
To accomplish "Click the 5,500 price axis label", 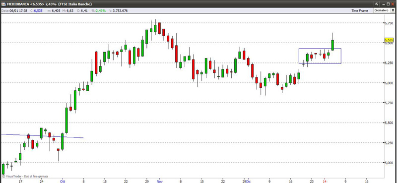I will (389, 123).
